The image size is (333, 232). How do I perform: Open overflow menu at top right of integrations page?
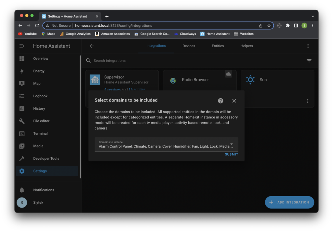pyautogui.click(x=308, y=46)
